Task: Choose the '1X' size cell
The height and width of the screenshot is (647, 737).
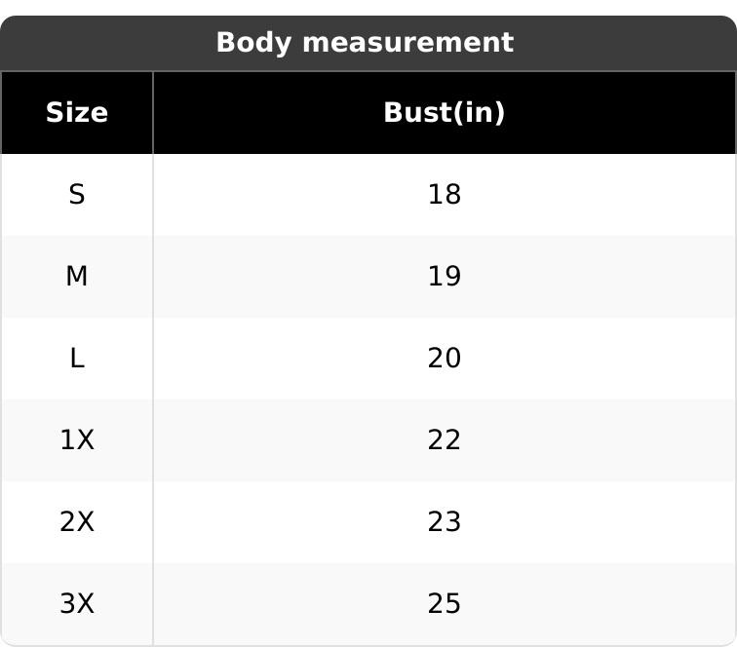Action: [76, 440]
